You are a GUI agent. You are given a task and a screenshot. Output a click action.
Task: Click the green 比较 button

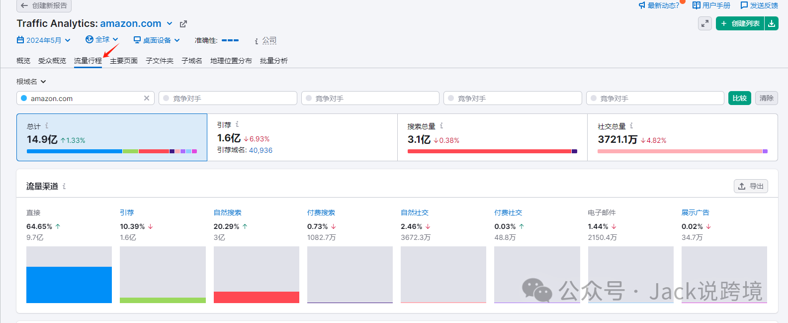click(740, 98)
